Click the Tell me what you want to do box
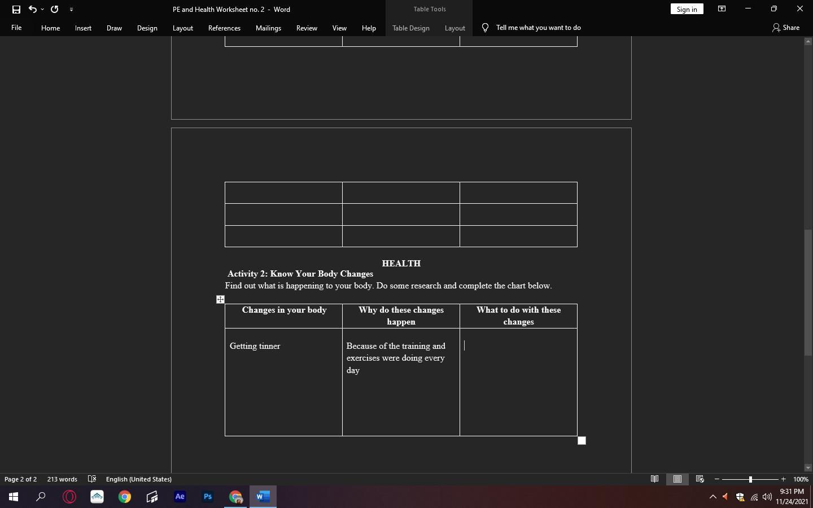813x508 pixels. pos(538,28)
